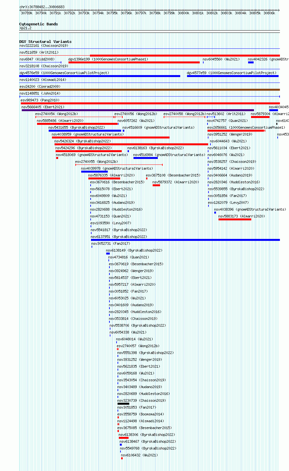Select the nsv6106432 (Wu2021) label

coord(139,455)
